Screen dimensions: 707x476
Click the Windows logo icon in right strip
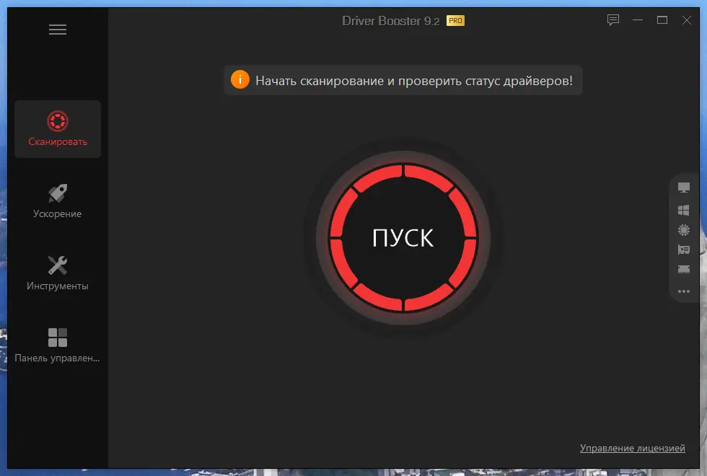pos(683,211)
